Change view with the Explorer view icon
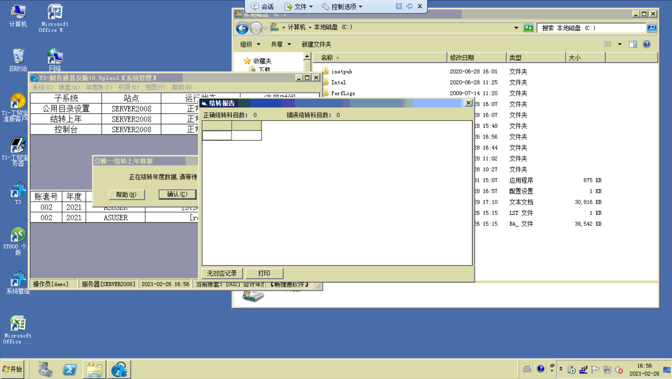 [607, 44]
